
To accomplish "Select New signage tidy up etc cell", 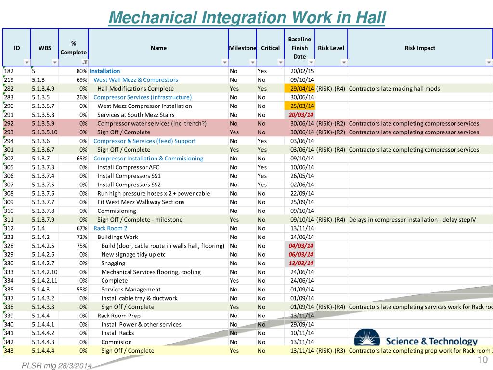I will [159, 254].
